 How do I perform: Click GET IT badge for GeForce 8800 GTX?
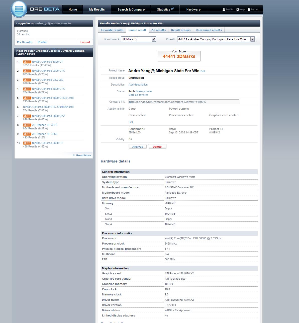27,89
